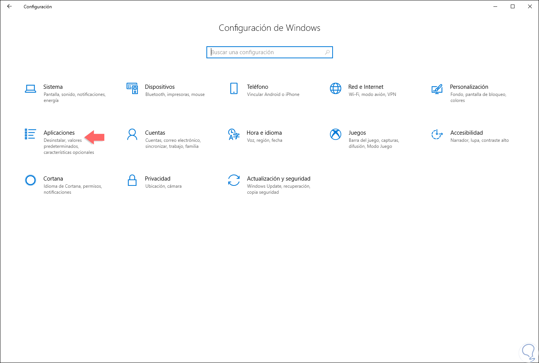Select the Cuentas person icon

[132, 134]
